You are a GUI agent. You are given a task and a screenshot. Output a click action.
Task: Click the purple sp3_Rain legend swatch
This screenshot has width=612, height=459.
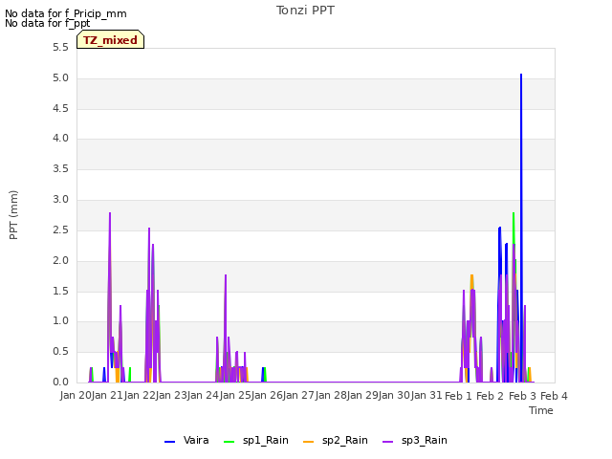[x=387, y=442]
